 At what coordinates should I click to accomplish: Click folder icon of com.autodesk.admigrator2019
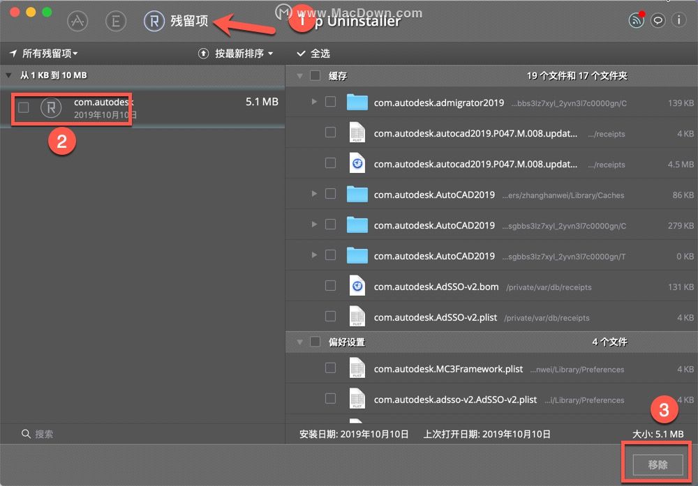pyautogui.click(x=357, y=102)
